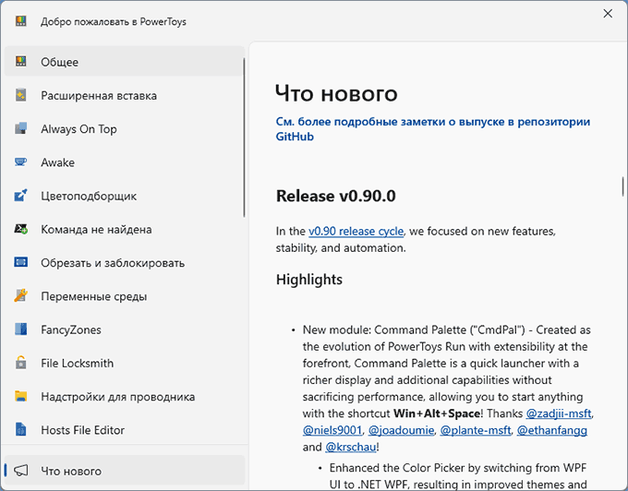Click the Переменные среды icon
The width and height of the screenshot is (628, 491).
click(x=21, y=295)
